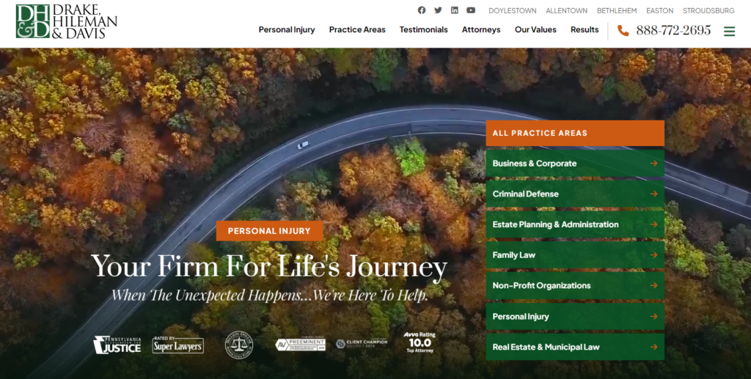The image size is (751, 379).
Task: Open the Attorneys nav menu
Action: point(481,29)
